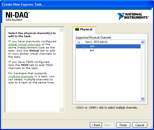Screen dimensions: 154x130
Task: Click the 'Supported Physical Channels' label
Action: [93, 38]
